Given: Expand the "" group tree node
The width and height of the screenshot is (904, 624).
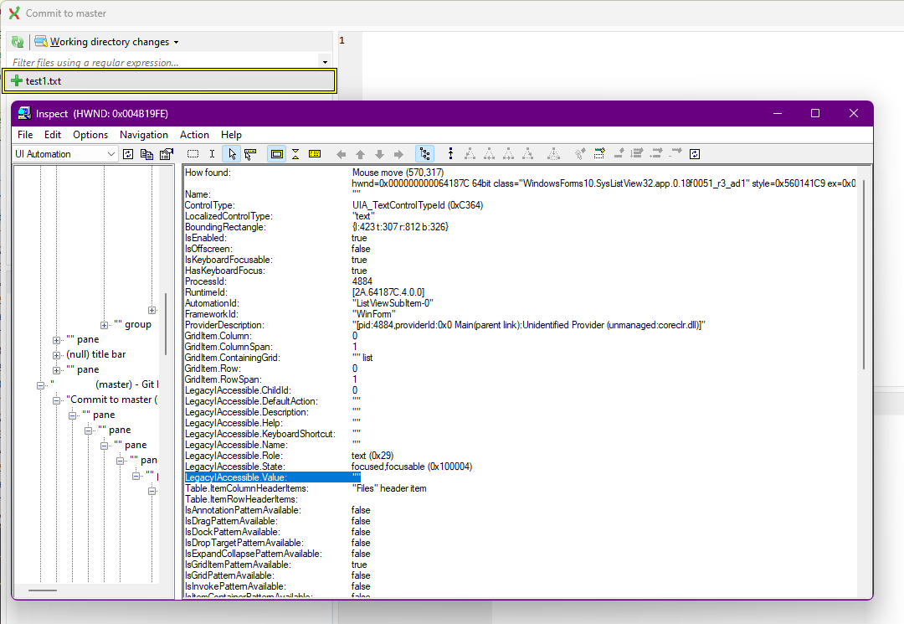Looking at the screenshot, I should (x=104, y=325).
